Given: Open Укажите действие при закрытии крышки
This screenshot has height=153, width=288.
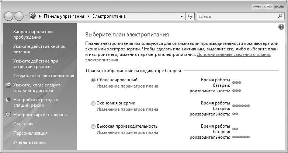Looking at the screenshot, I should pos(36,64).
